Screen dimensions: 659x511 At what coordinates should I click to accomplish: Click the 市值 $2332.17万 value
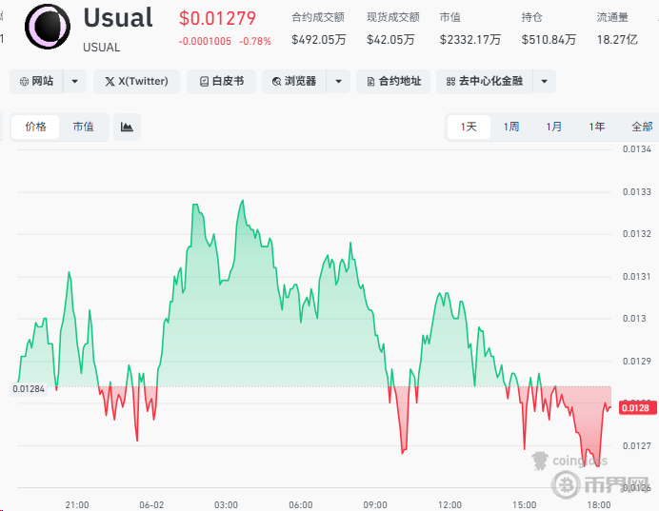point(470,40)
